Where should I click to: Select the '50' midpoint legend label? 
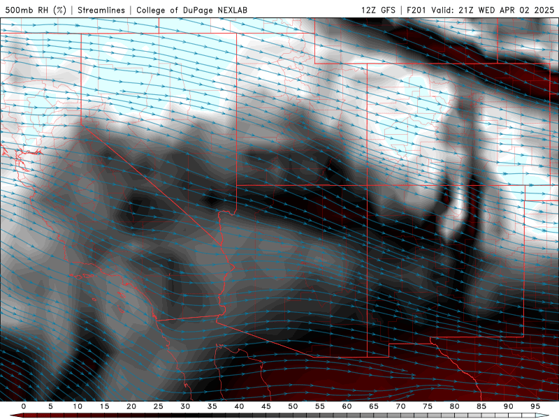(x=293, y=406)
